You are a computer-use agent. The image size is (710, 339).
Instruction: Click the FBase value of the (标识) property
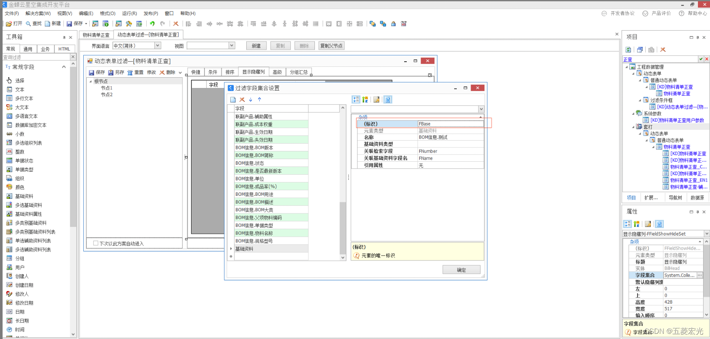click(451, 124)
